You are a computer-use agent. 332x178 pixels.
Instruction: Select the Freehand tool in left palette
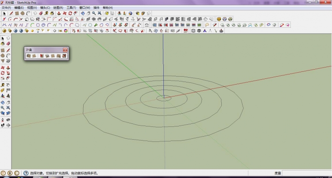[x=8, y=61]
